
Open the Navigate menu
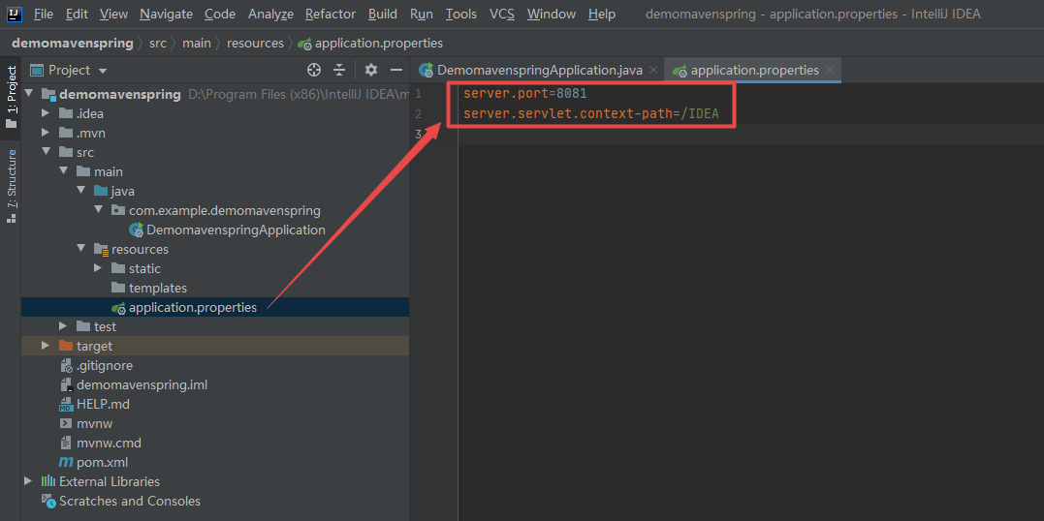(x=167, y=14)
